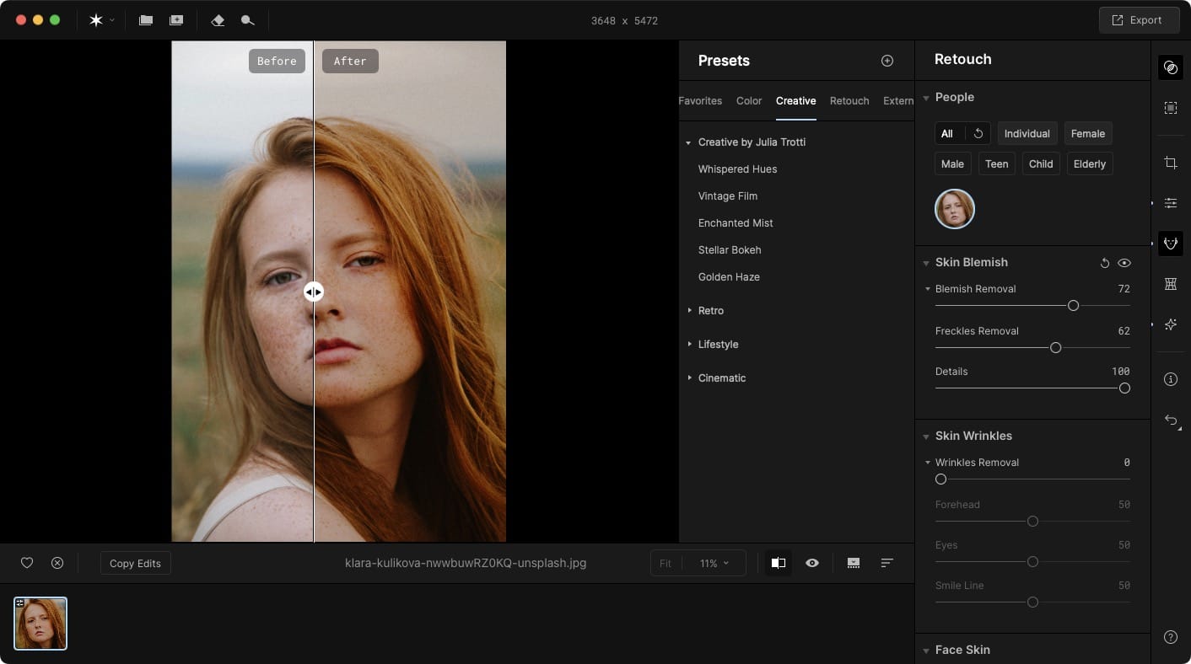This screenshot has width=1191, height=664.
Task: Mark photo as favorite with heart icon
Action: [27, 563]
